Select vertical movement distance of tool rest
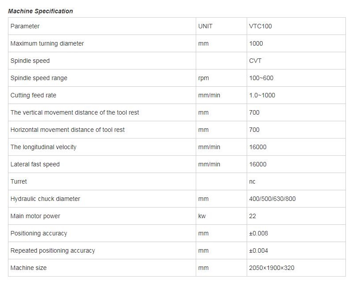This screenshot has width=349, height=281. click(x=74, y=112)
